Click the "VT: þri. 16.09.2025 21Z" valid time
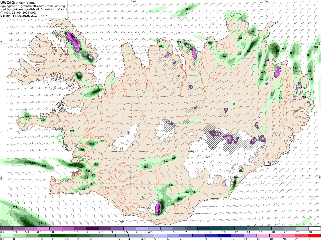 point(19,16)
